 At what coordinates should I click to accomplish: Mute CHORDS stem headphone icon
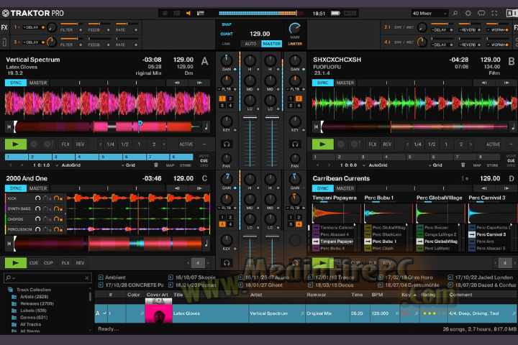37,219
